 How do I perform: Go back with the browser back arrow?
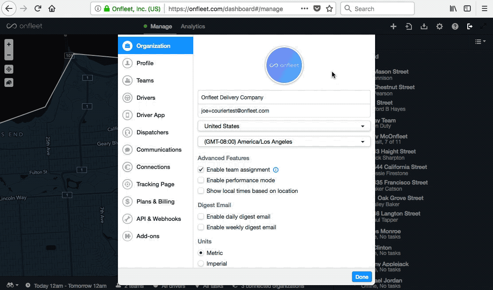9,8
